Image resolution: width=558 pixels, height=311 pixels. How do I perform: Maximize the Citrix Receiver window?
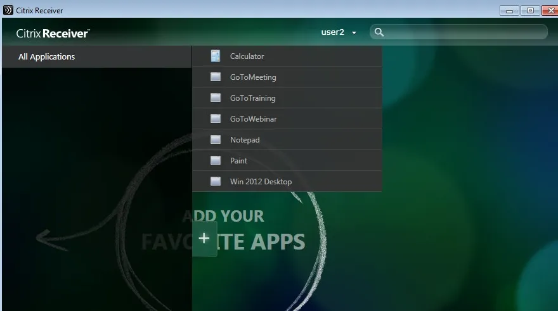pyautogui.click(x=530, y=11)
